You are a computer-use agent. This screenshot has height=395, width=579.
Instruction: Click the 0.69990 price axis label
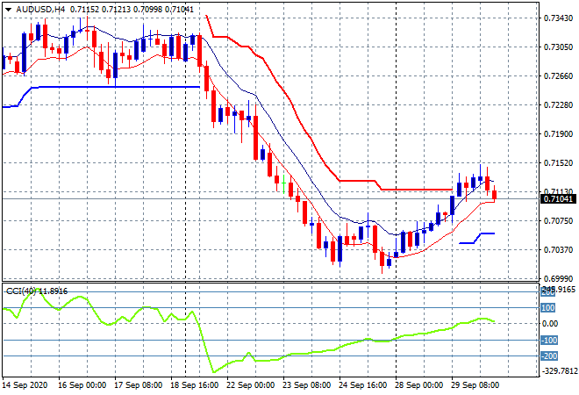555,278
